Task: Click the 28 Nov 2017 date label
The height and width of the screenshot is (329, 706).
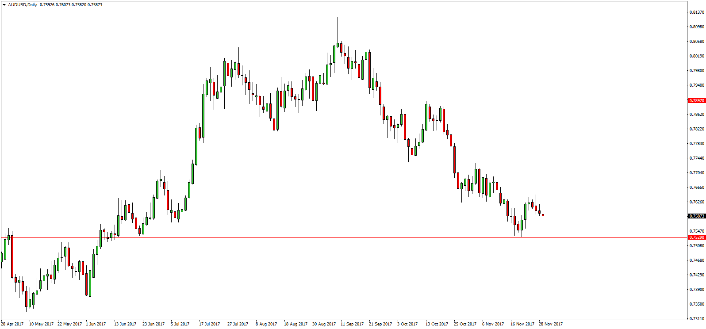Action: [551, 324]
